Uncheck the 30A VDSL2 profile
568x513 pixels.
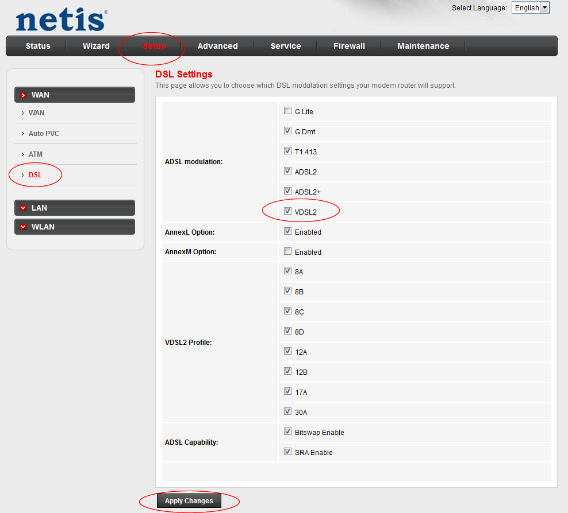click(287, 411)
